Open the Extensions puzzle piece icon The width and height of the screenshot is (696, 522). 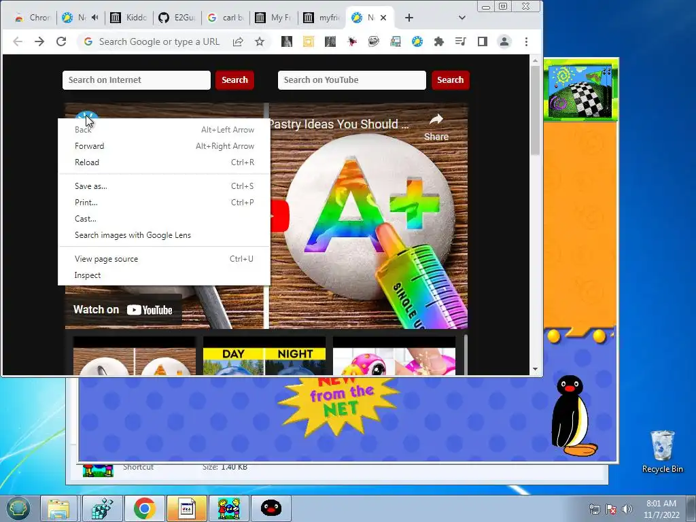(x=439, y=41)
